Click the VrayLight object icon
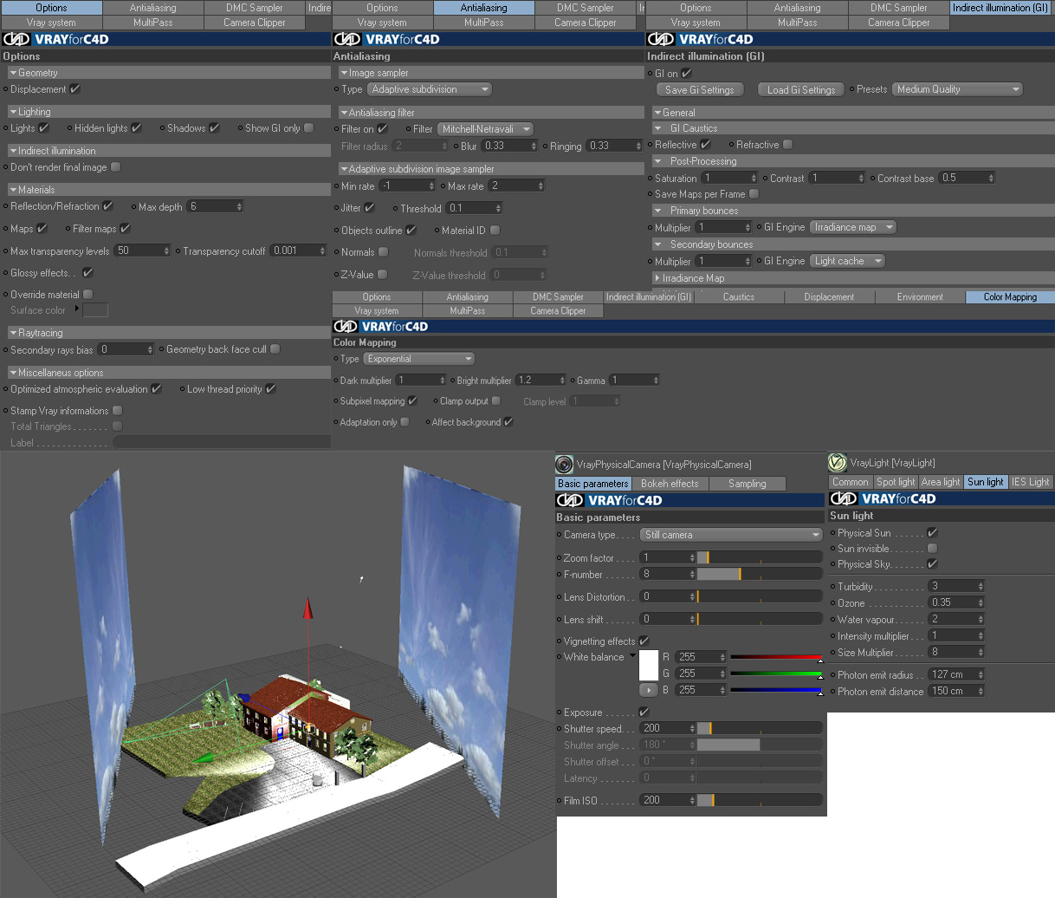This screenshot has height=898, width=1055. [x=837, y=462]
